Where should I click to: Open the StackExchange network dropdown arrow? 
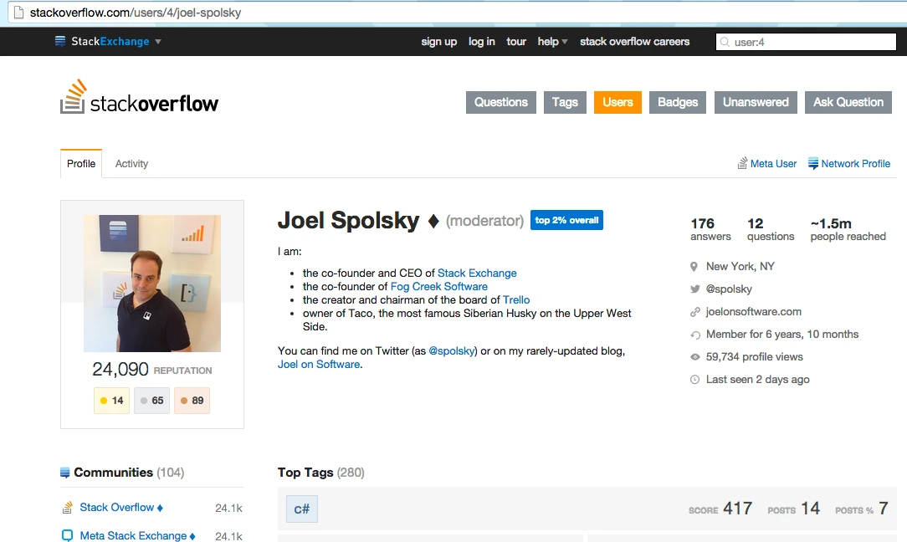tap(158, 42)
